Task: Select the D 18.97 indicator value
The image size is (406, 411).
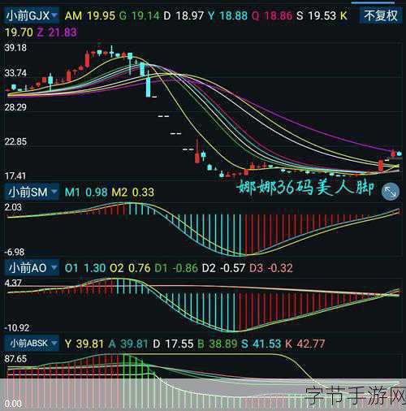Action: [184, 15]
